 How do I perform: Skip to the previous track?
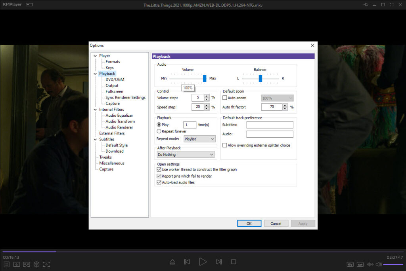tap(187, 262)
